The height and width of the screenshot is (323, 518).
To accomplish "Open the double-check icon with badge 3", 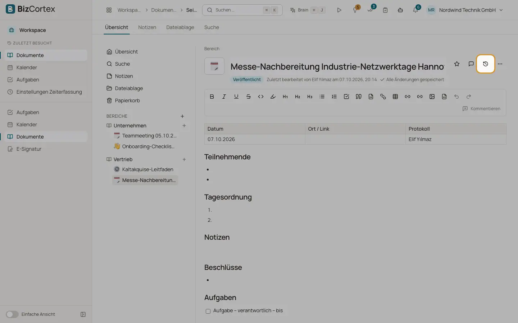I will pyautogui.click(x=371, y=10).
